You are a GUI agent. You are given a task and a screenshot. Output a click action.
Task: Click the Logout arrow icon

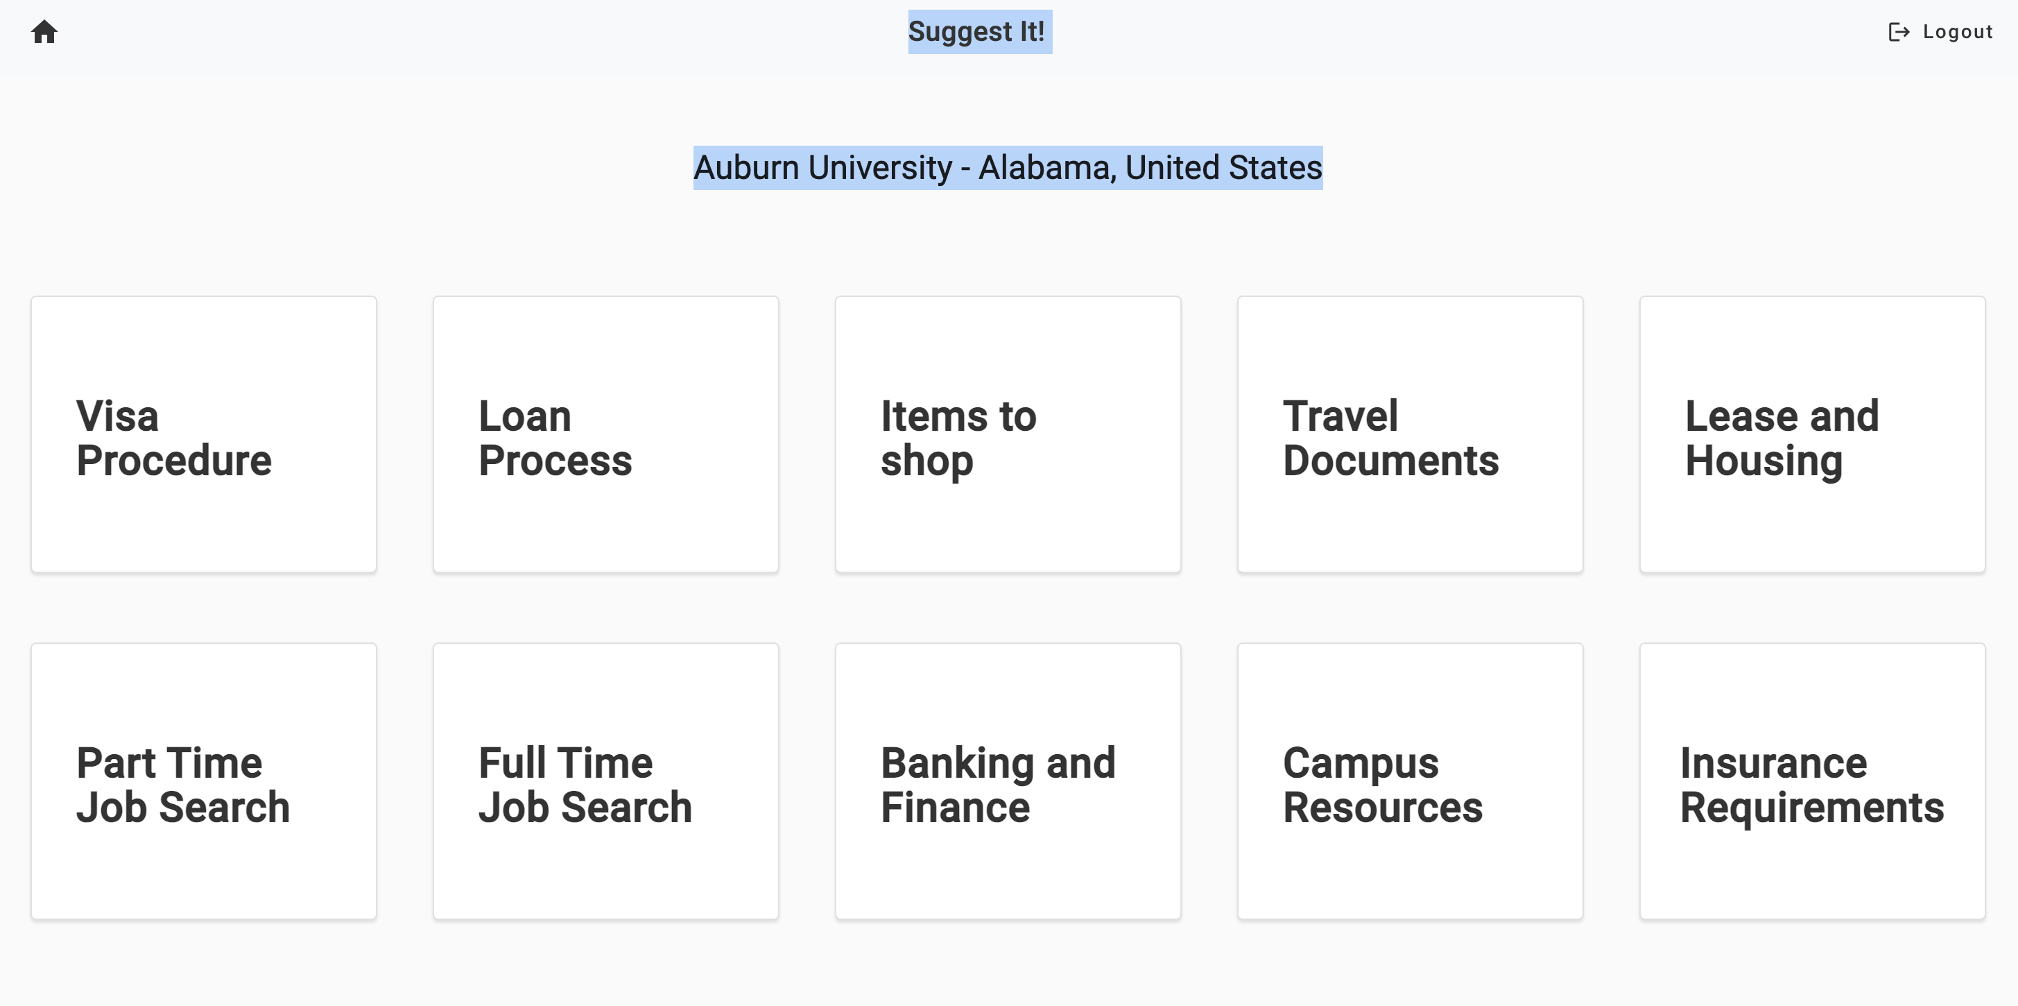click(1898, 32)
